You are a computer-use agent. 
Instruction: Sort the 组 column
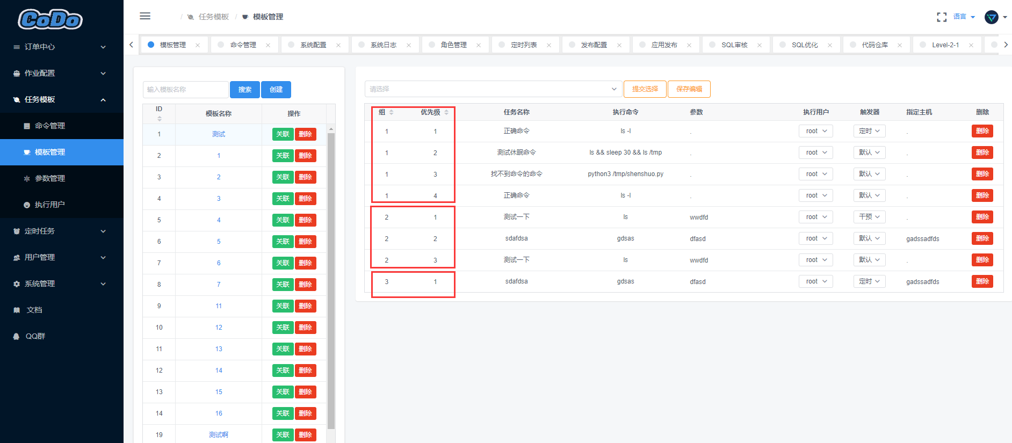click(392, 112)
